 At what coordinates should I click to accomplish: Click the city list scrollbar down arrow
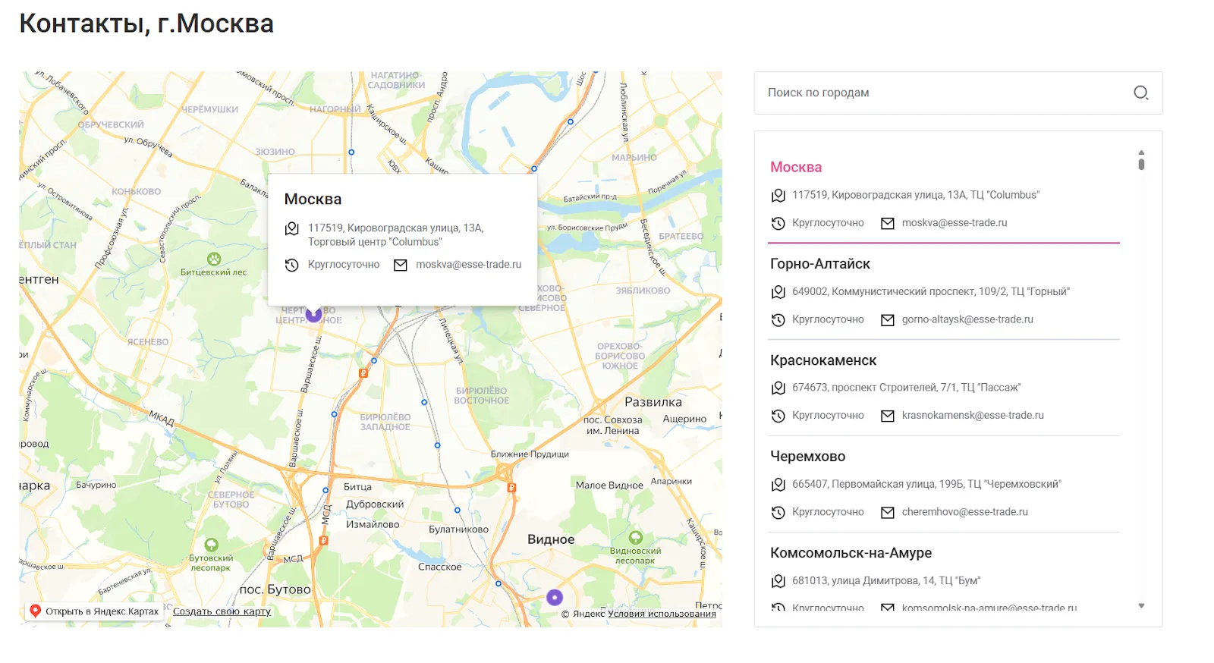[1141, 606]
